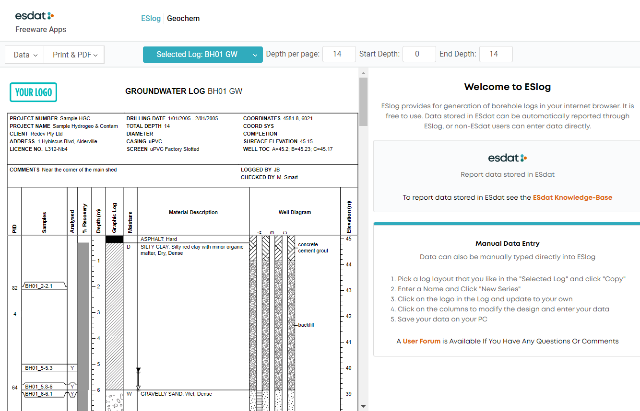640x411 pixels.
Task: Click the PID value 64
Action: click(x=15, y=387)
